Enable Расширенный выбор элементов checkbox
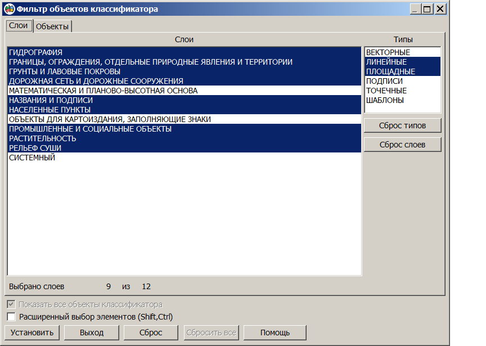 (11, 317)
